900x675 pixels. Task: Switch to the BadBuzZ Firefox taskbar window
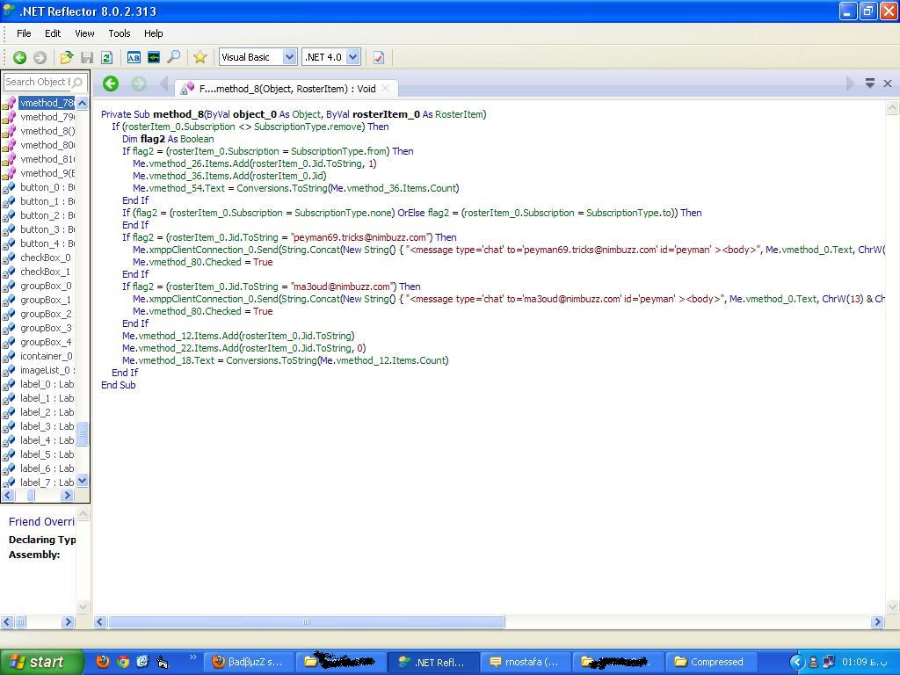(x=250, y=662)
